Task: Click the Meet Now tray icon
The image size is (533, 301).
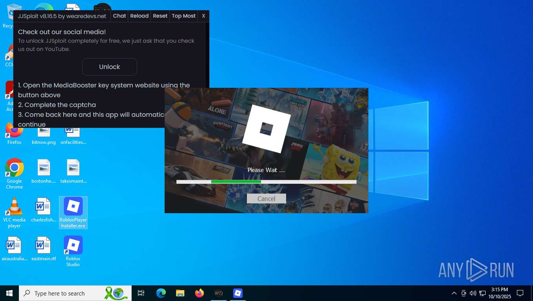Action: [x=464, y=293]
